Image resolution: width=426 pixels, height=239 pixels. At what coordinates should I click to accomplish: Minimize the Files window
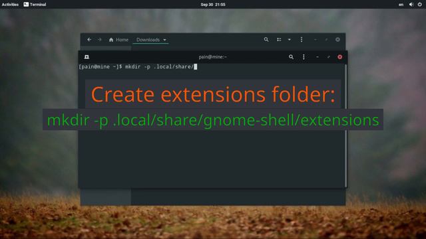pos(316,40)
